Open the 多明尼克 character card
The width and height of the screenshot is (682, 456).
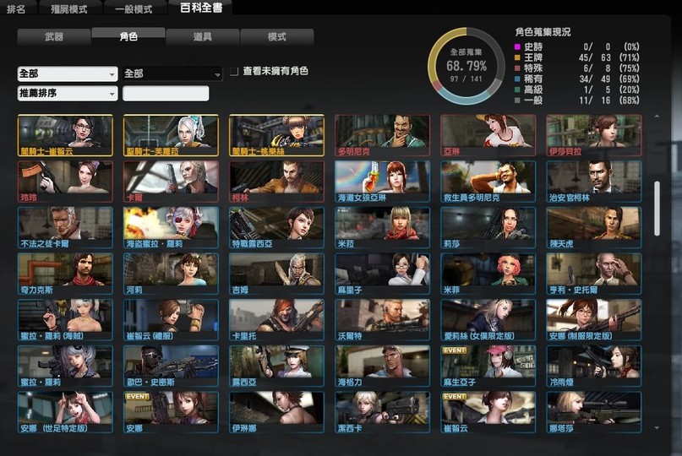click(382, 135)
